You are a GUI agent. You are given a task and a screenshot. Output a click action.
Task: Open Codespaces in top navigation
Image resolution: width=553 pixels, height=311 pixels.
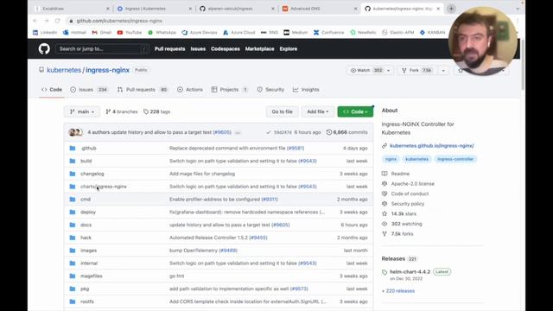[x=226, y=48]
